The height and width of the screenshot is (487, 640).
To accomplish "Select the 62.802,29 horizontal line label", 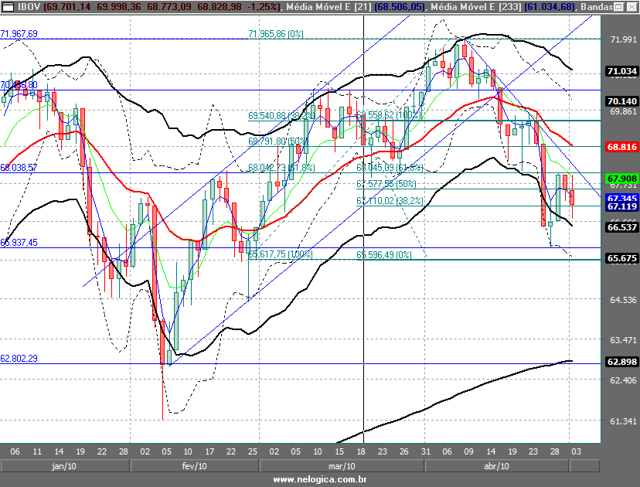I will 19,359.
